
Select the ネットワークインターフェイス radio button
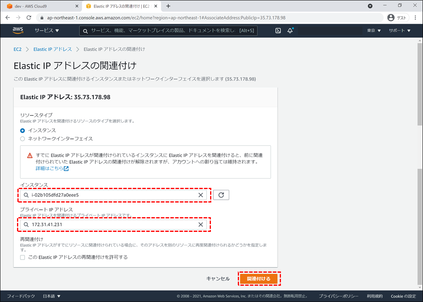click(x=22, y=139)
